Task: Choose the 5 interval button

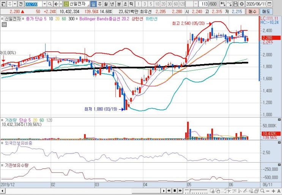Action: tap(151, 4)
